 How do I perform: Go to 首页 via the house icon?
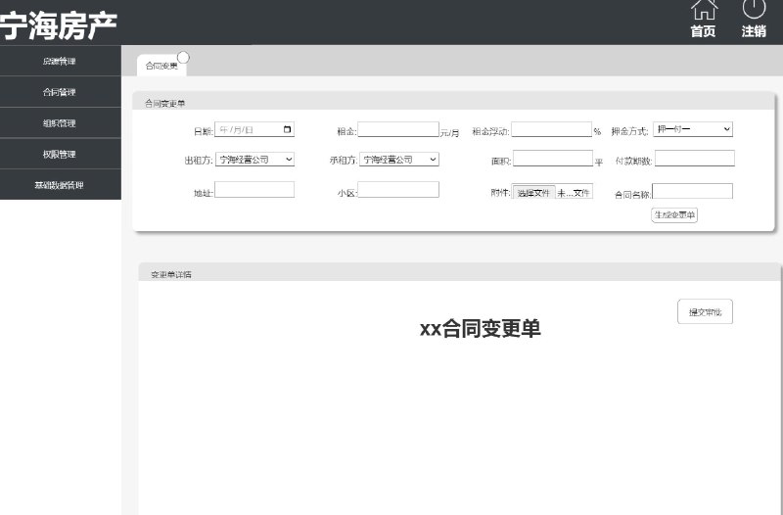704,9
